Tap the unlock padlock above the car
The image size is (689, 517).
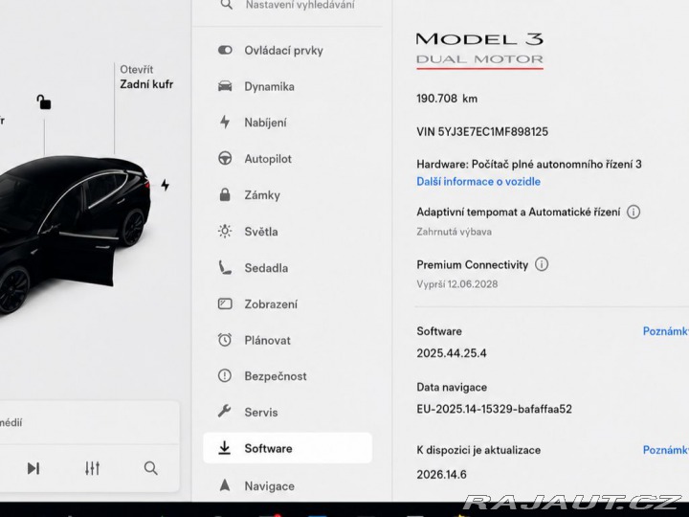[43, 102]
